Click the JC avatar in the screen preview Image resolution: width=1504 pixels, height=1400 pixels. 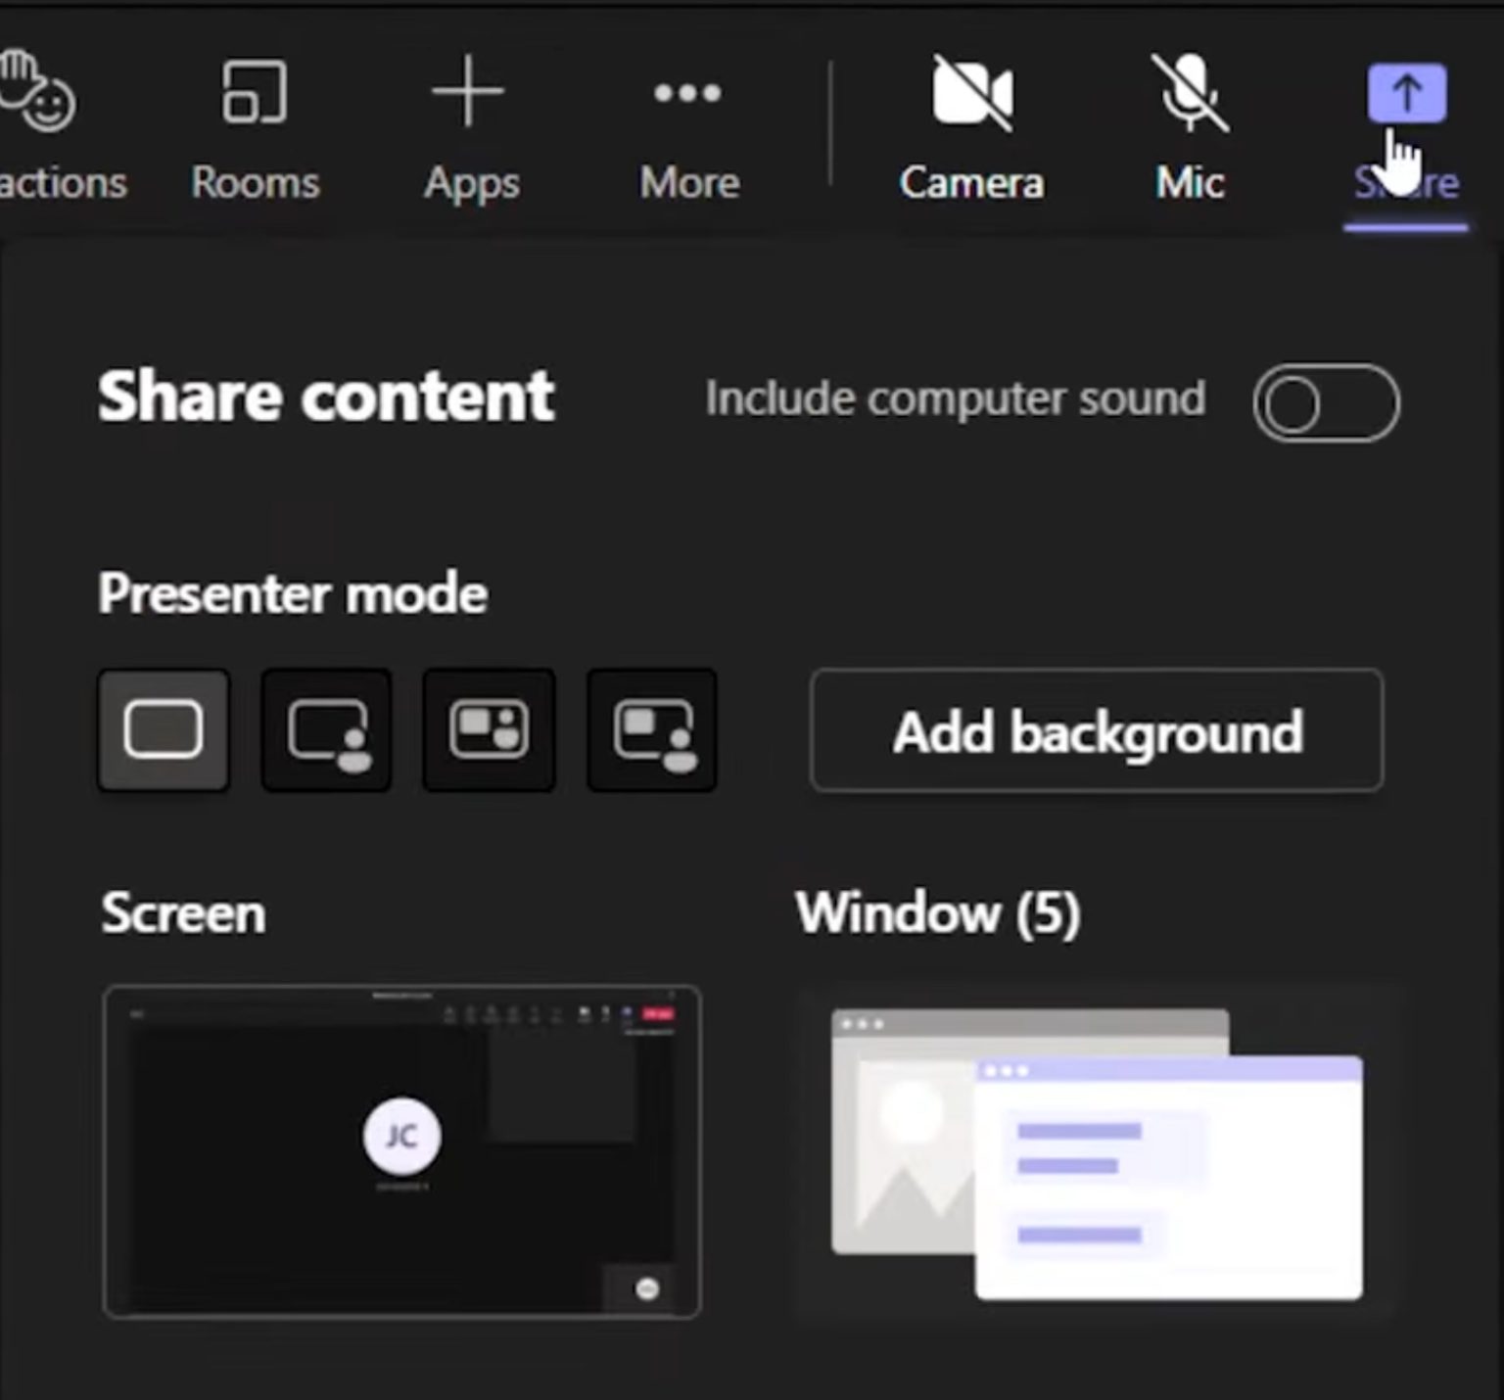pos(401,1136)
